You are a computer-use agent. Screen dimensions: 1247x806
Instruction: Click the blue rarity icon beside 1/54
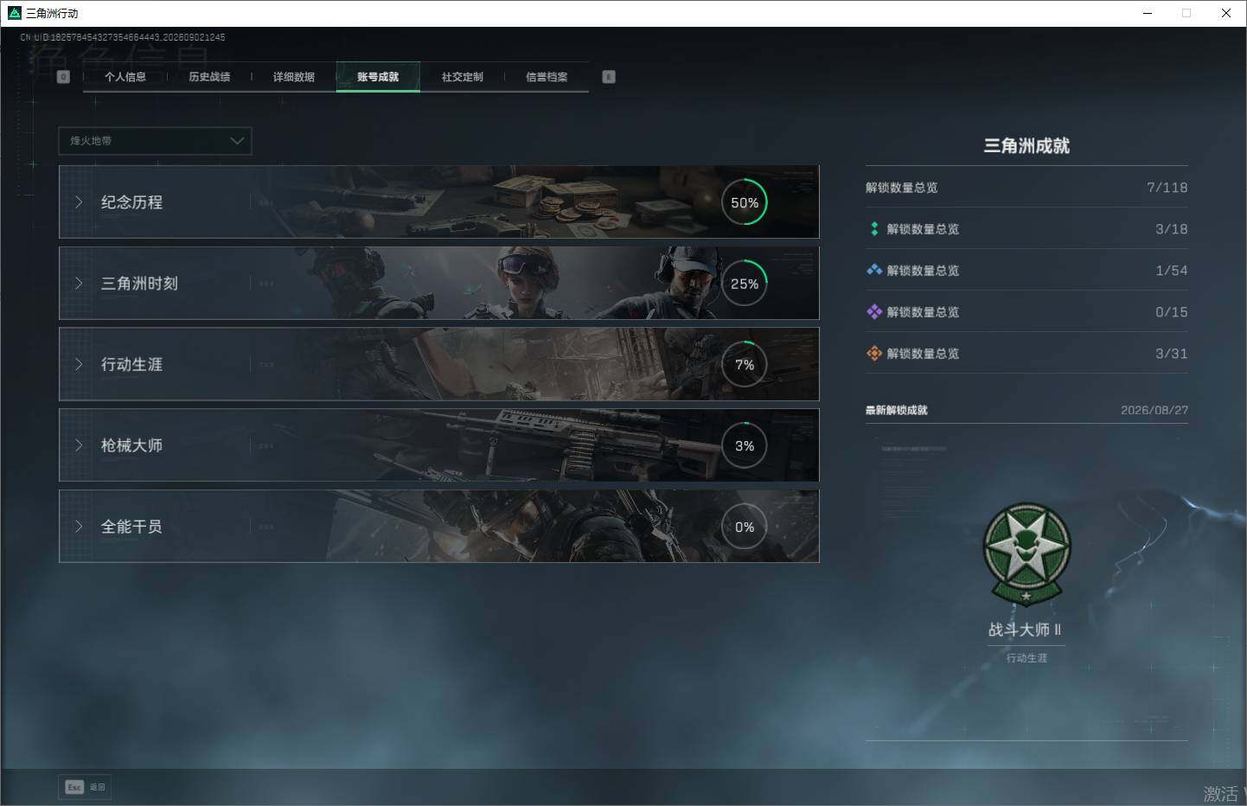(874, 271)
